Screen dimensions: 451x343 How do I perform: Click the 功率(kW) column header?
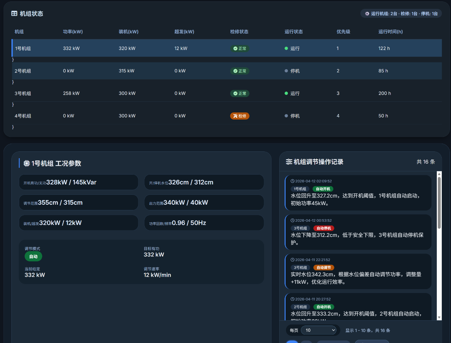click(x=73, y=32)
